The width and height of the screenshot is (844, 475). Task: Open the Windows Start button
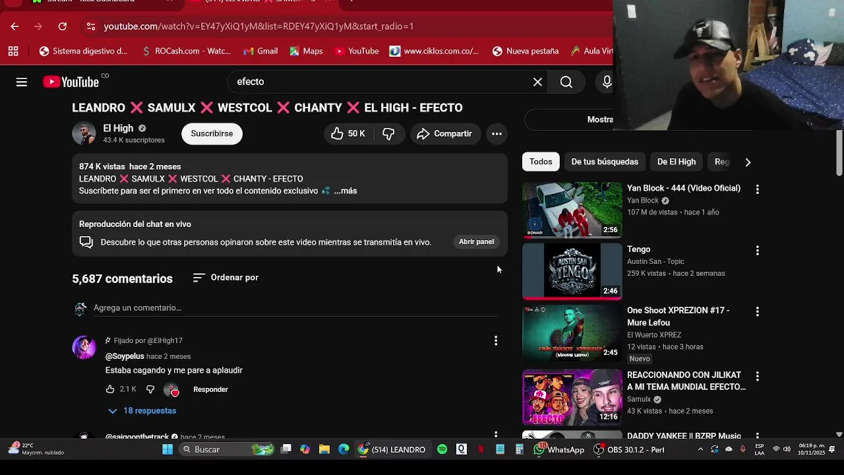[x=167, y=449]
